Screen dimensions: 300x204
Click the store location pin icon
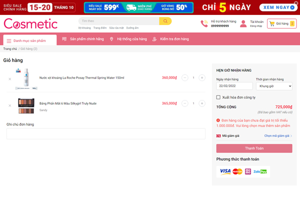click(x=111, y=39)
